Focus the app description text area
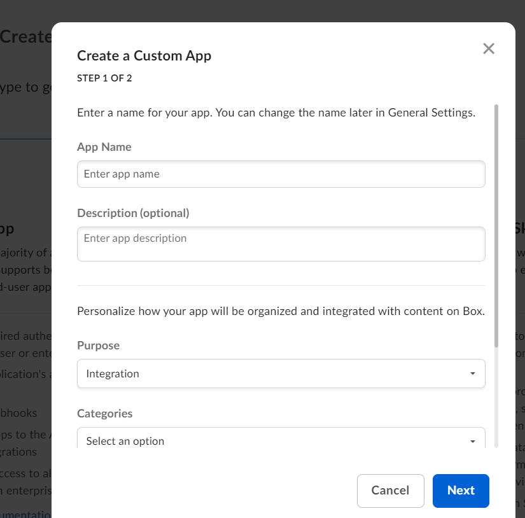 281,244
